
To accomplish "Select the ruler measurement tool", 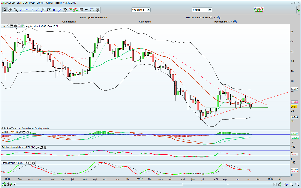I will click(x=10, y=10).
